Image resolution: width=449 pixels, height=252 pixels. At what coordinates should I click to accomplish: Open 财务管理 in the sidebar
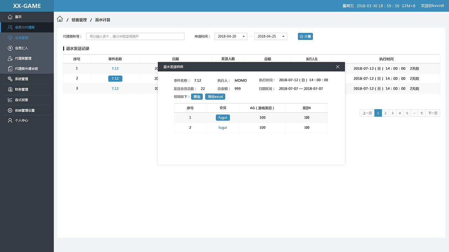point(27,90)
